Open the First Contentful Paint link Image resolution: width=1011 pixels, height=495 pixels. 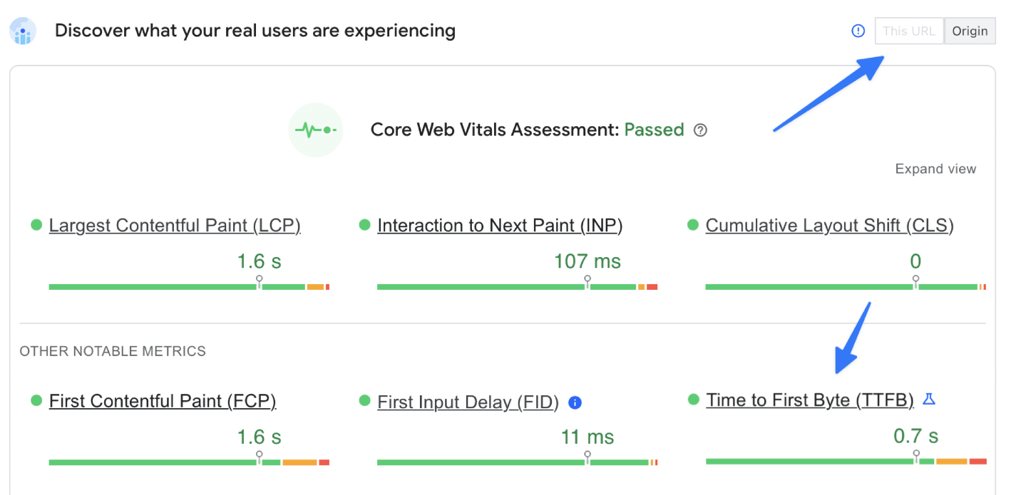[162, 401]
